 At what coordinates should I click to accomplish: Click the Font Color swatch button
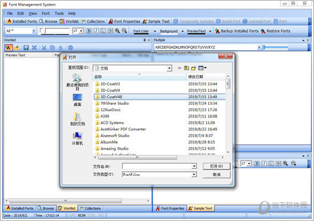(x=141, y=31)
